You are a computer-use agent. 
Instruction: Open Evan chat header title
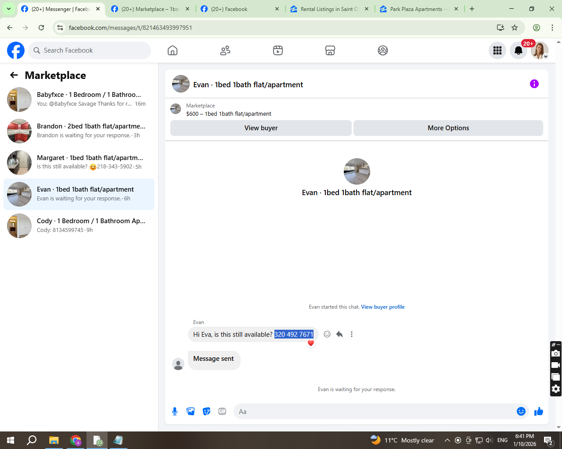pyautogui.click(x=248, y=85)
